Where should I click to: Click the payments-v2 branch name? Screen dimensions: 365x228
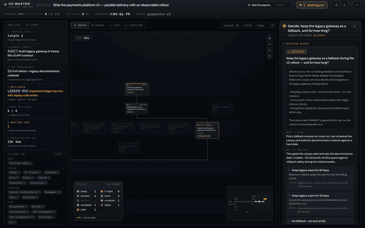coord(159,14)
